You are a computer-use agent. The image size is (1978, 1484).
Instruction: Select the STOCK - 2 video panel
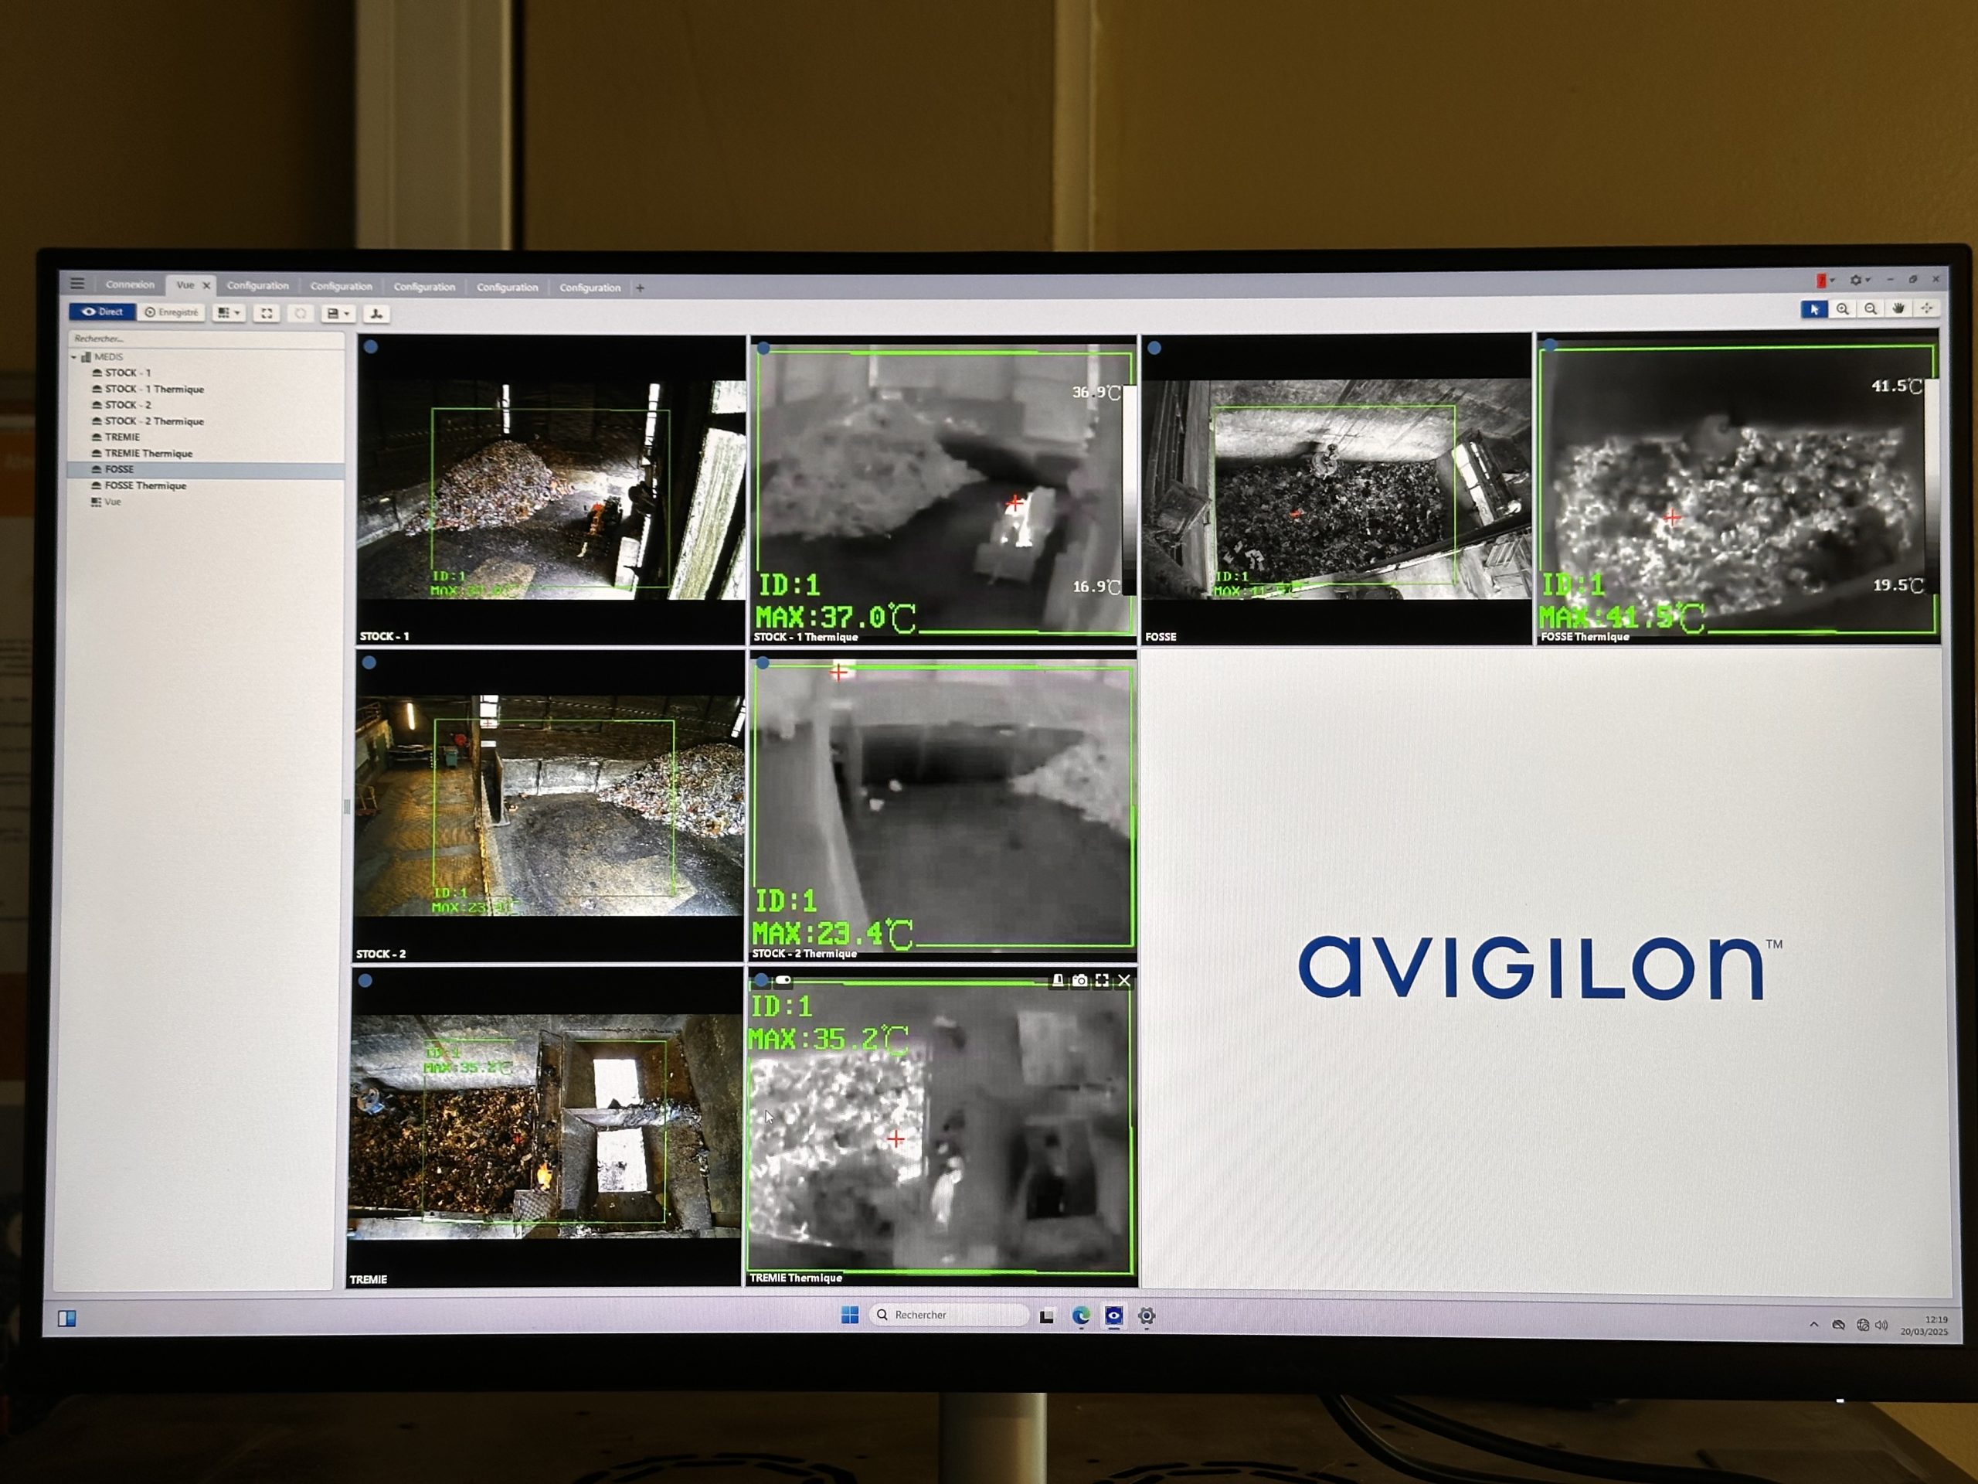549,806
